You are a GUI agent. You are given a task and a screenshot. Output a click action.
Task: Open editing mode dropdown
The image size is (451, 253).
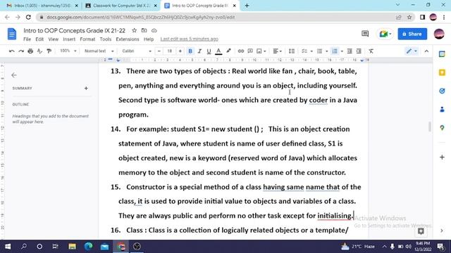coord(412,51)
